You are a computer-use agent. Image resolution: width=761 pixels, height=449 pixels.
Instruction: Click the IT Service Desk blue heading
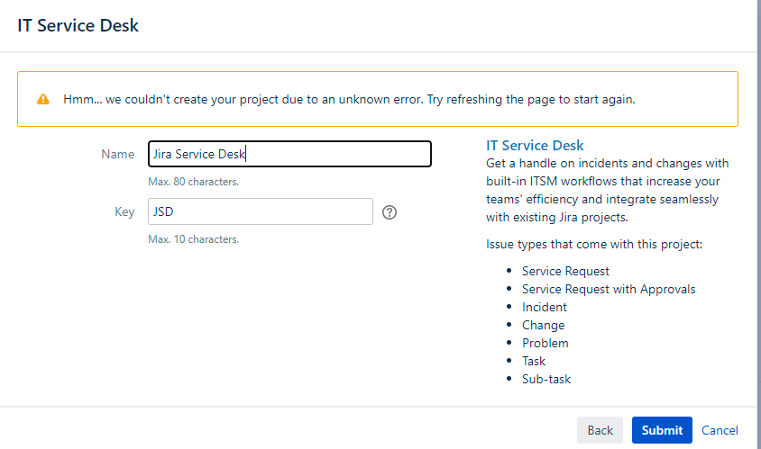(x=535, y=145)
